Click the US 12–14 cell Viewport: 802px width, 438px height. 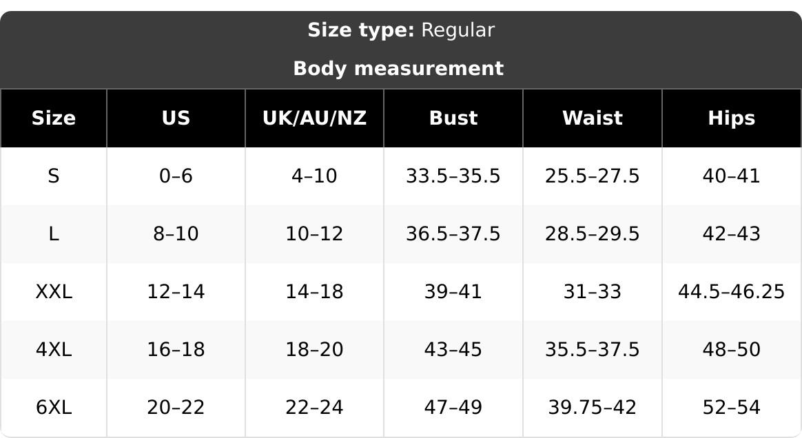[x=176, y=292]
